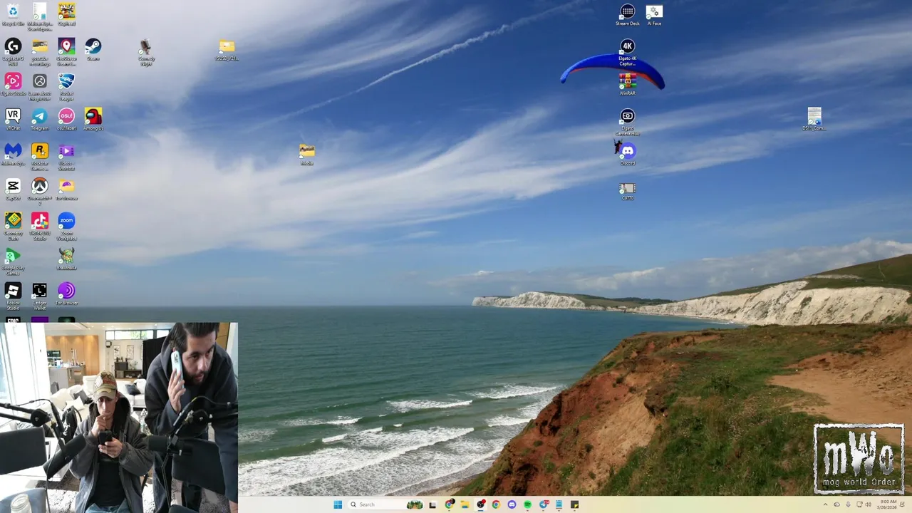Image resolution: width=912 pixels, height=513 pixels.
Task: Select the Rockstar Games Launcher icon
Action: tap(40, 156)
